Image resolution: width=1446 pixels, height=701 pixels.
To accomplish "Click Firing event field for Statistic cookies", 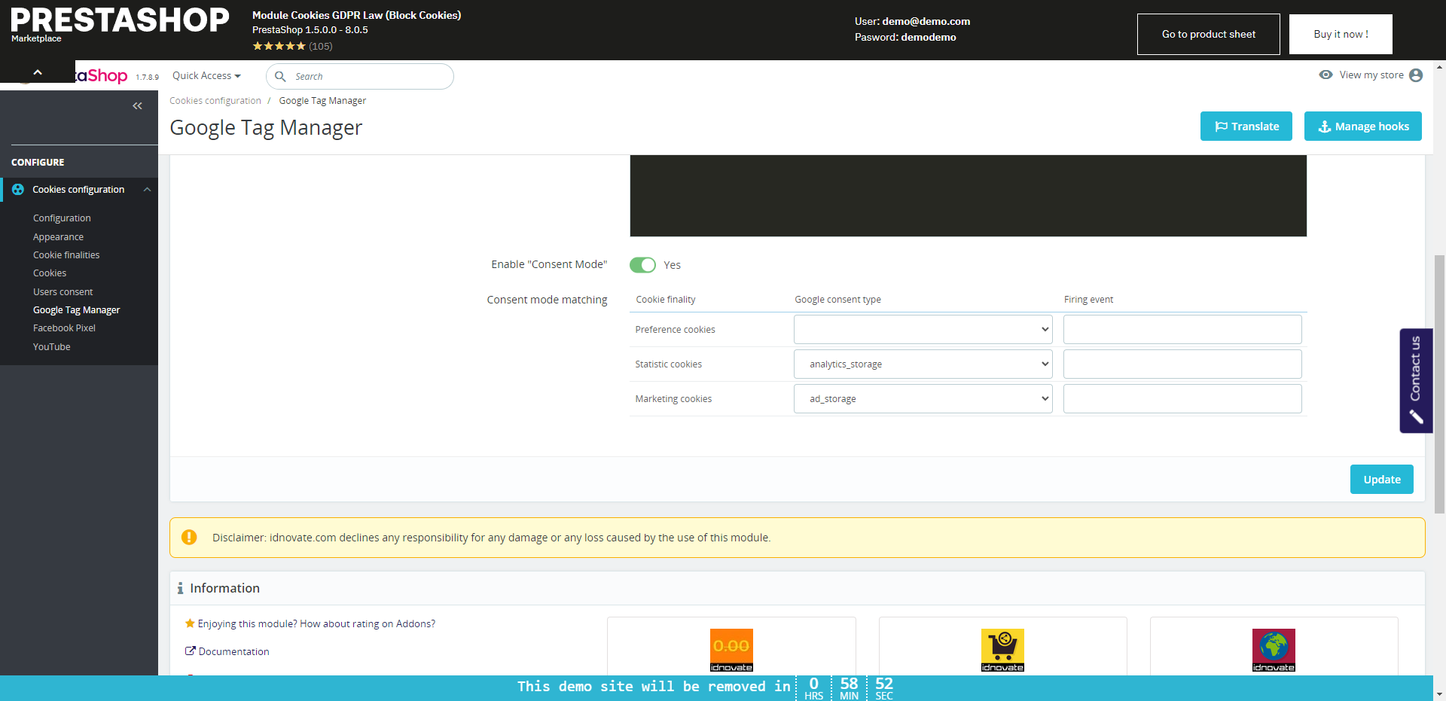I will pyautogui.click(x=1182, y=364).
